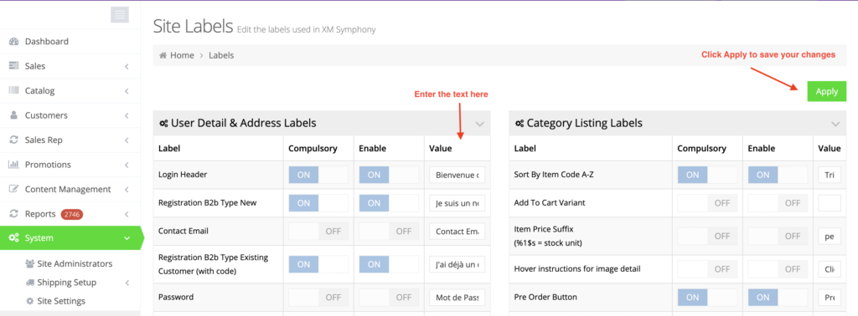Toggle Compulsory switch for Hover instructions row
858x316 pixels.
tap(707, 269)
